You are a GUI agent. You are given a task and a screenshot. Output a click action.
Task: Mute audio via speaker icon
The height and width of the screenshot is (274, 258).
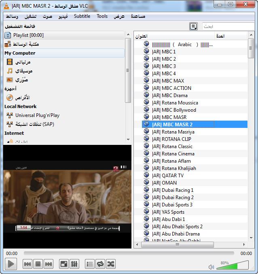point(211,267)
